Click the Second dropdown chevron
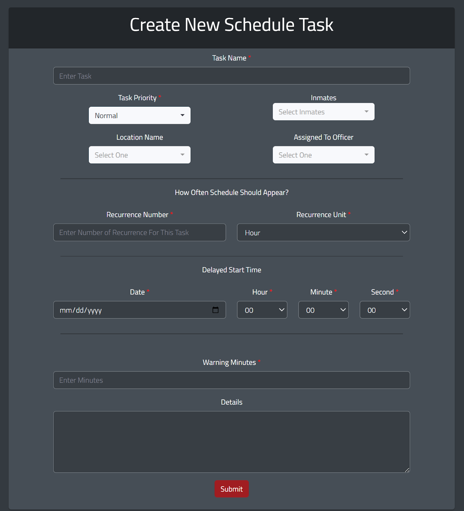 pos(404,310)
